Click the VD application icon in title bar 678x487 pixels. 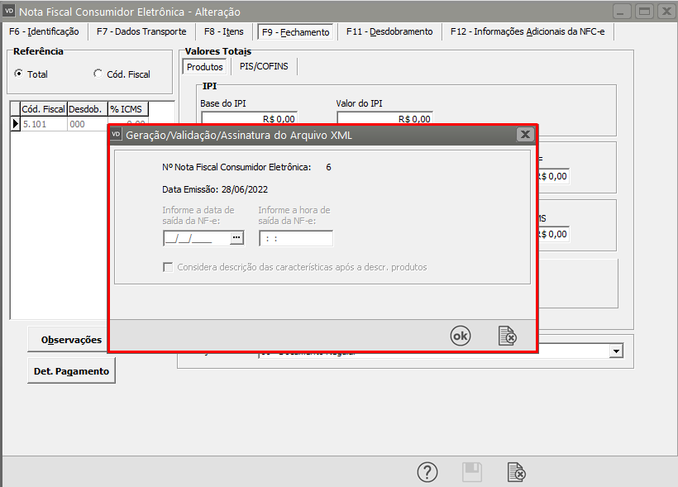point(9,11)
